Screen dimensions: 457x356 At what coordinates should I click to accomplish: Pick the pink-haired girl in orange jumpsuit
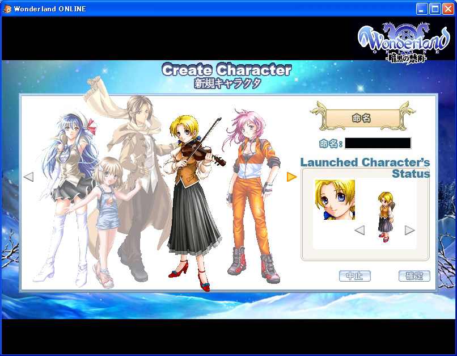click(252, 195)
